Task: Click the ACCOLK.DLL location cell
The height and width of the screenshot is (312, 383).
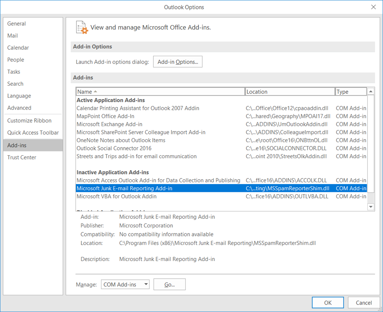Action: click(x=286, y=180)
